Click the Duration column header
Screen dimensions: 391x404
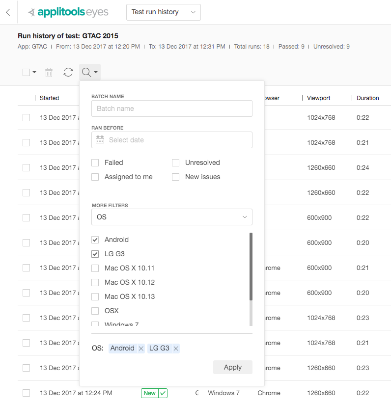point(367,98)
